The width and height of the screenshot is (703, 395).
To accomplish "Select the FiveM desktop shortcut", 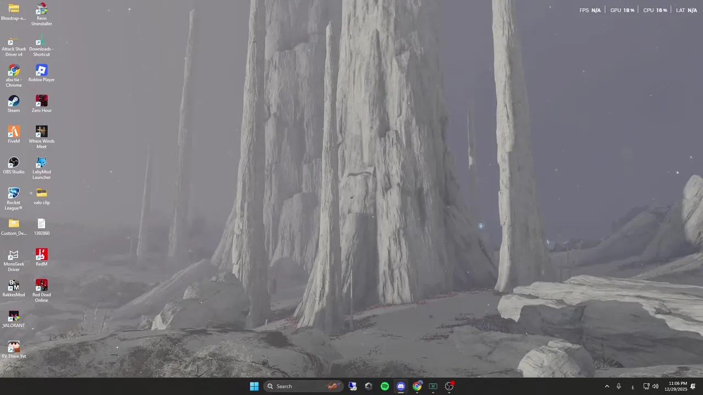I will pos(14,135).
